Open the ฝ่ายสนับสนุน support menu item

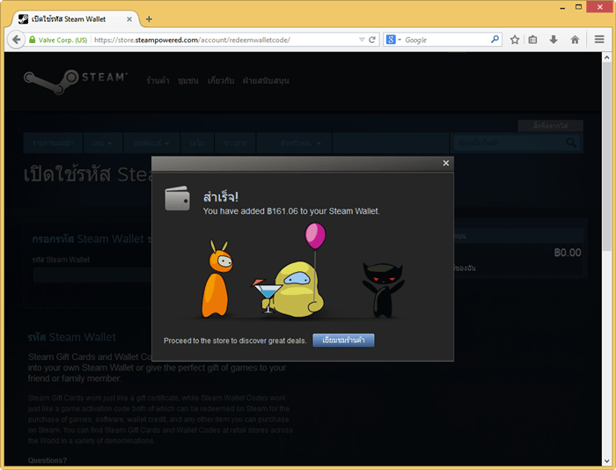(266, 81)
